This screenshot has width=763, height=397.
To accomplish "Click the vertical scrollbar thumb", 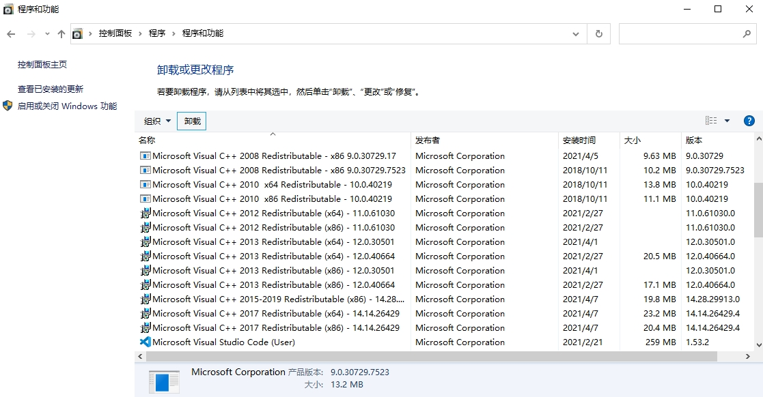I will 758,210.
